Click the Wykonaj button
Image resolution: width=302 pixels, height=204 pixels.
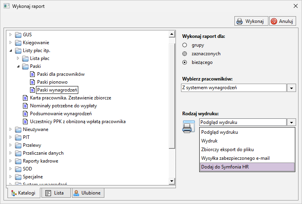tap(251, 21)
